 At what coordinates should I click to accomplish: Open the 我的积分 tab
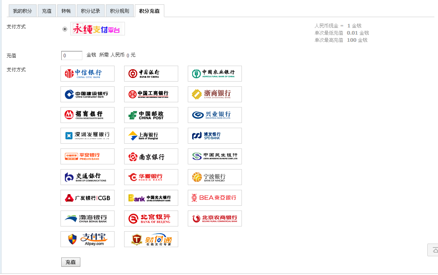coord(22,11)
